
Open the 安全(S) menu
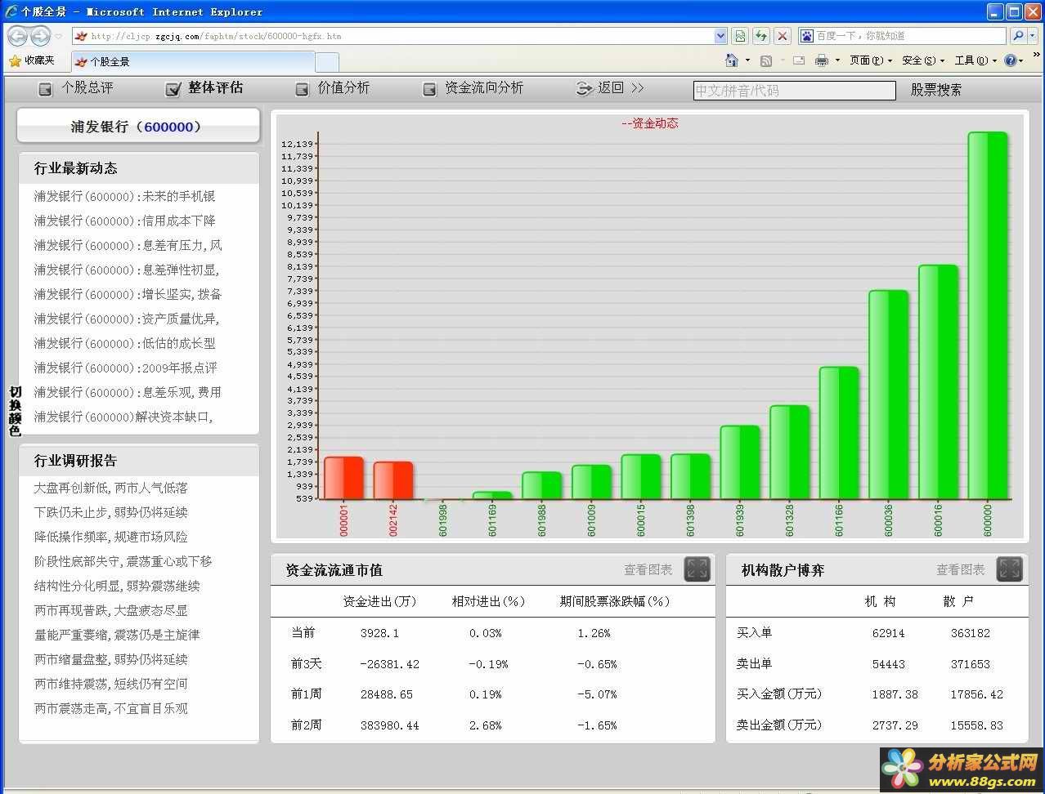tap(923, 60)
